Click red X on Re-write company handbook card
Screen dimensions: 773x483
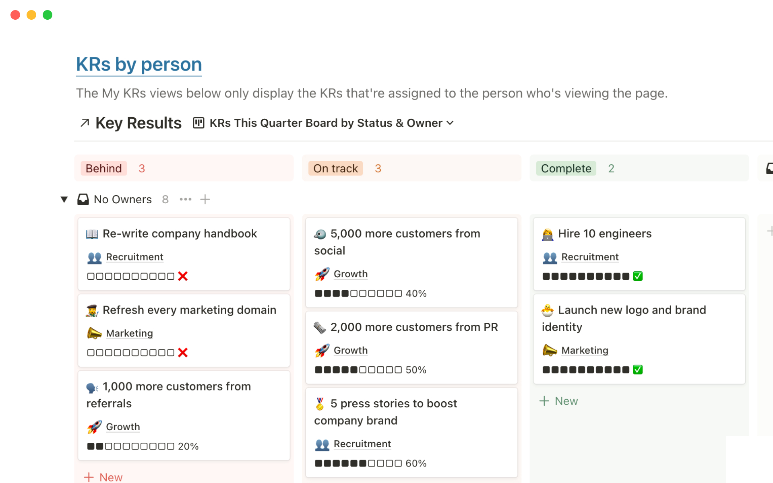(183, 276)
